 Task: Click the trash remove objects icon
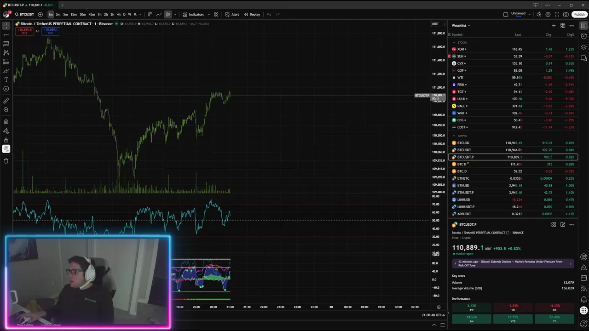point(6,161)
